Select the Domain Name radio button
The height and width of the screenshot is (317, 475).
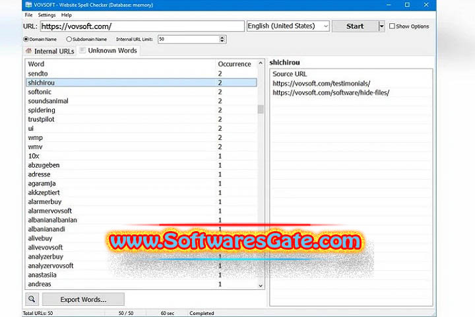26,39
